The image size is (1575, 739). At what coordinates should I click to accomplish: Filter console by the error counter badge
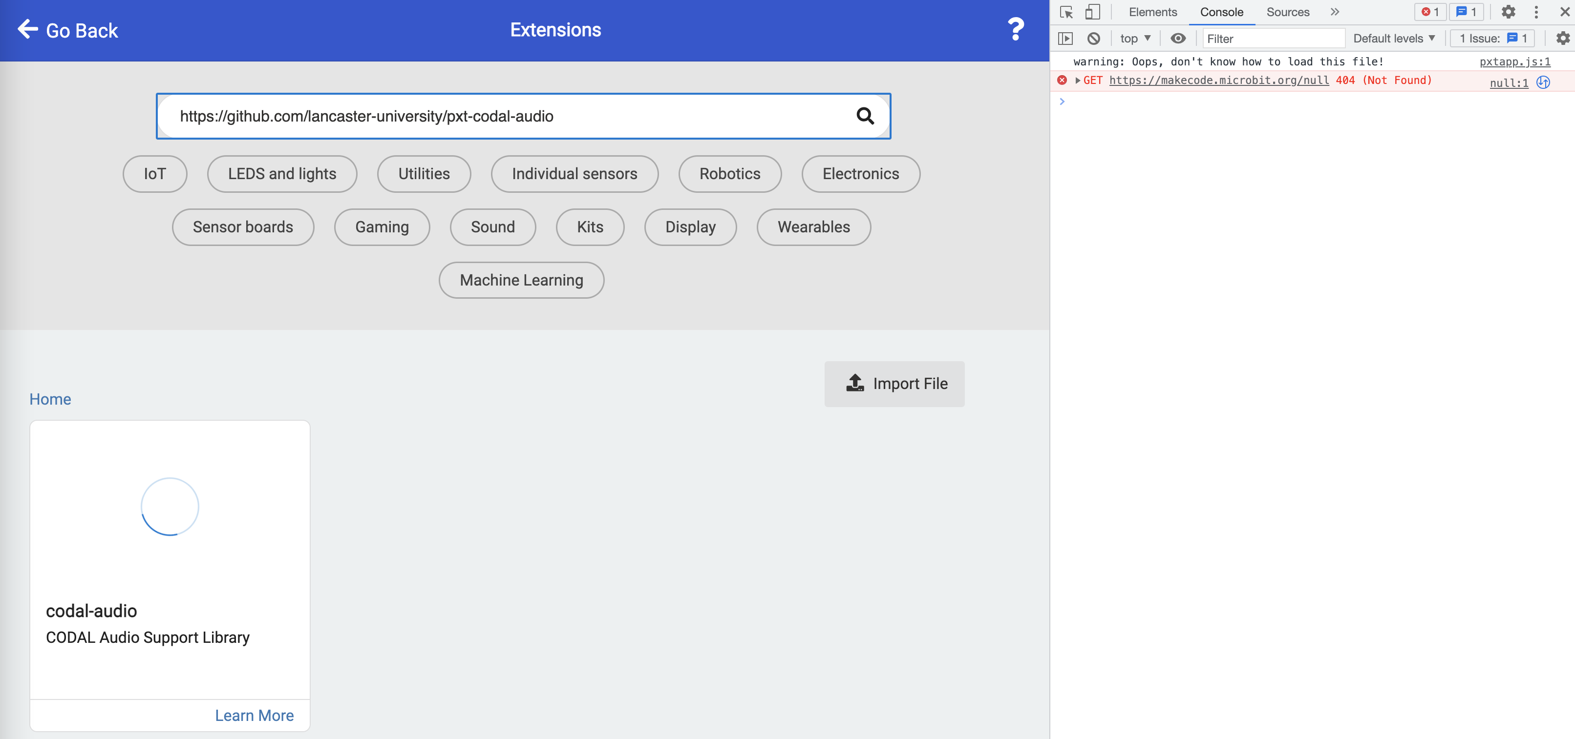click(x=1430, y=12)
